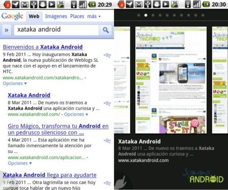The height and width of the screenshot is (190, 228).
Task: Expand the más dropdown menu
Action: pos(94,16)
